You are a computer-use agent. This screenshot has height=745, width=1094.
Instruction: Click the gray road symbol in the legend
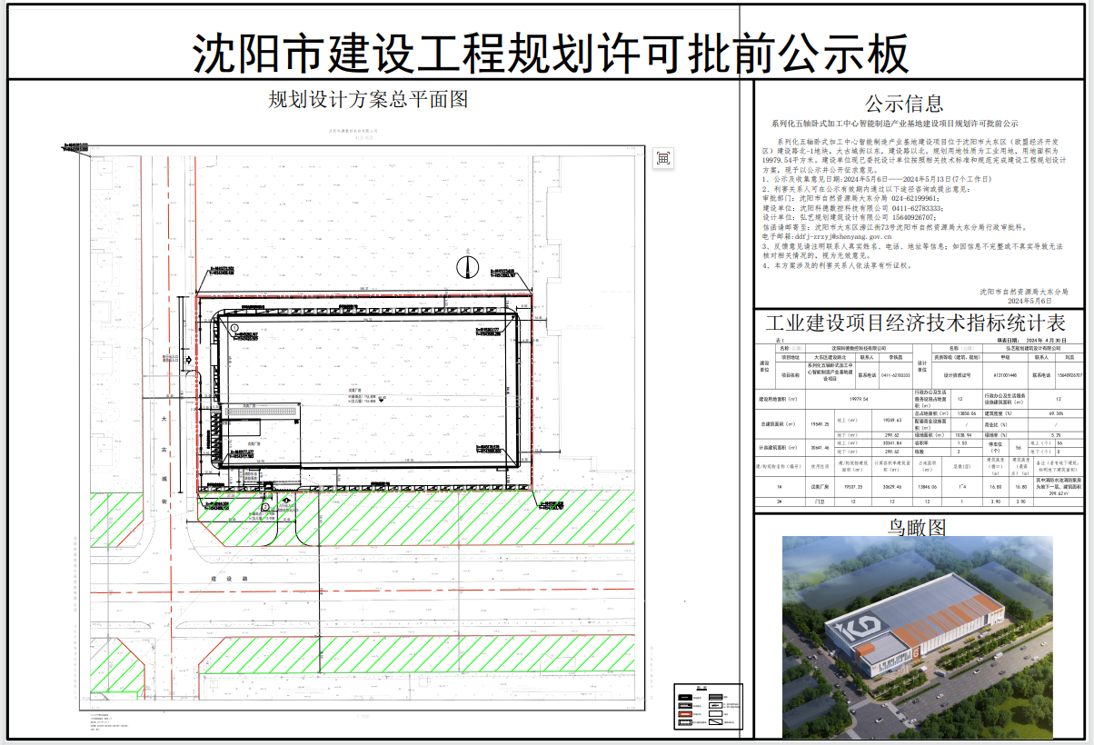[x=715, y=697]
